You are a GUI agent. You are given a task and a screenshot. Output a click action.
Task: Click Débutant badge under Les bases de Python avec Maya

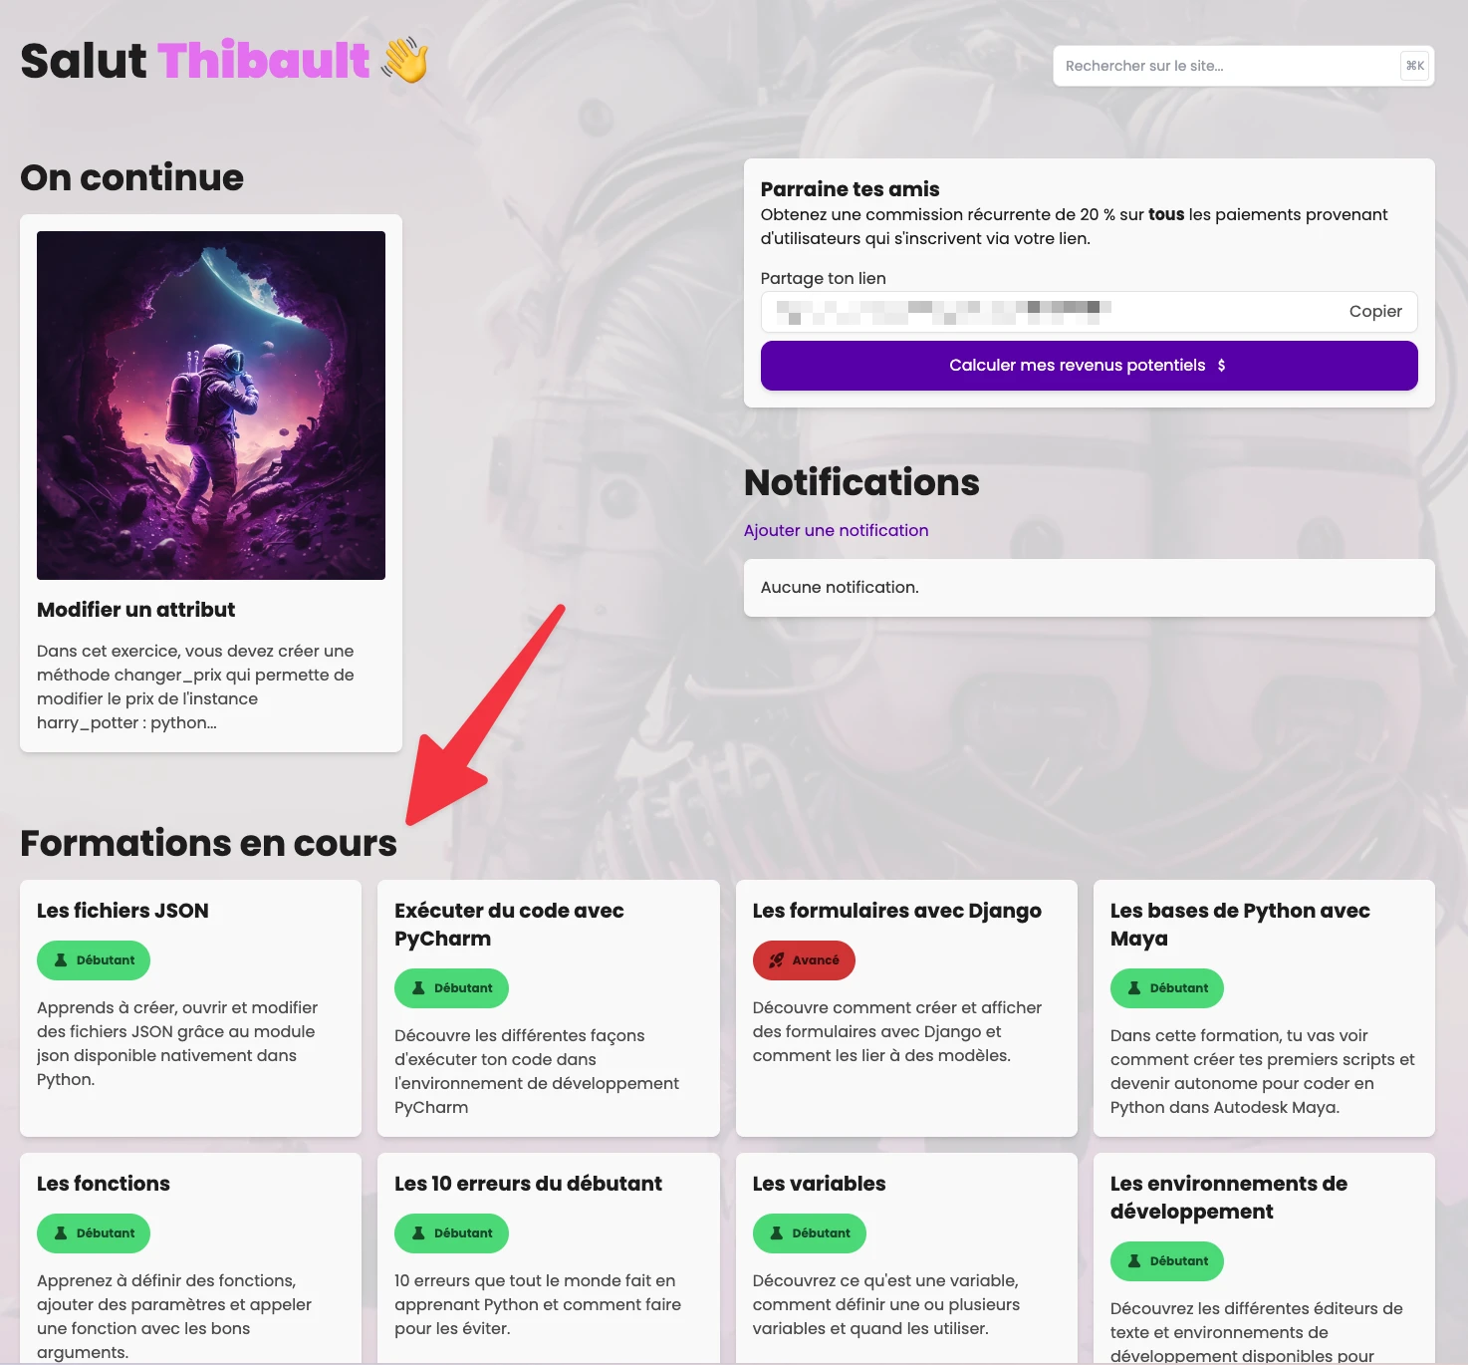click(x=1167, y=988)
